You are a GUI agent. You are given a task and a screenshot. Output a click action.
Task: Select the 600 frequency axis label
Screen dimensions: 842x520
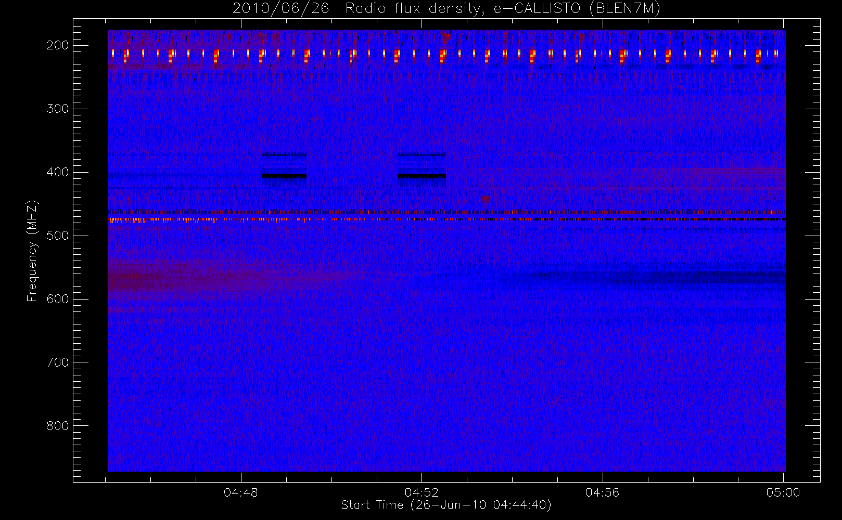(x=58, y=299)
